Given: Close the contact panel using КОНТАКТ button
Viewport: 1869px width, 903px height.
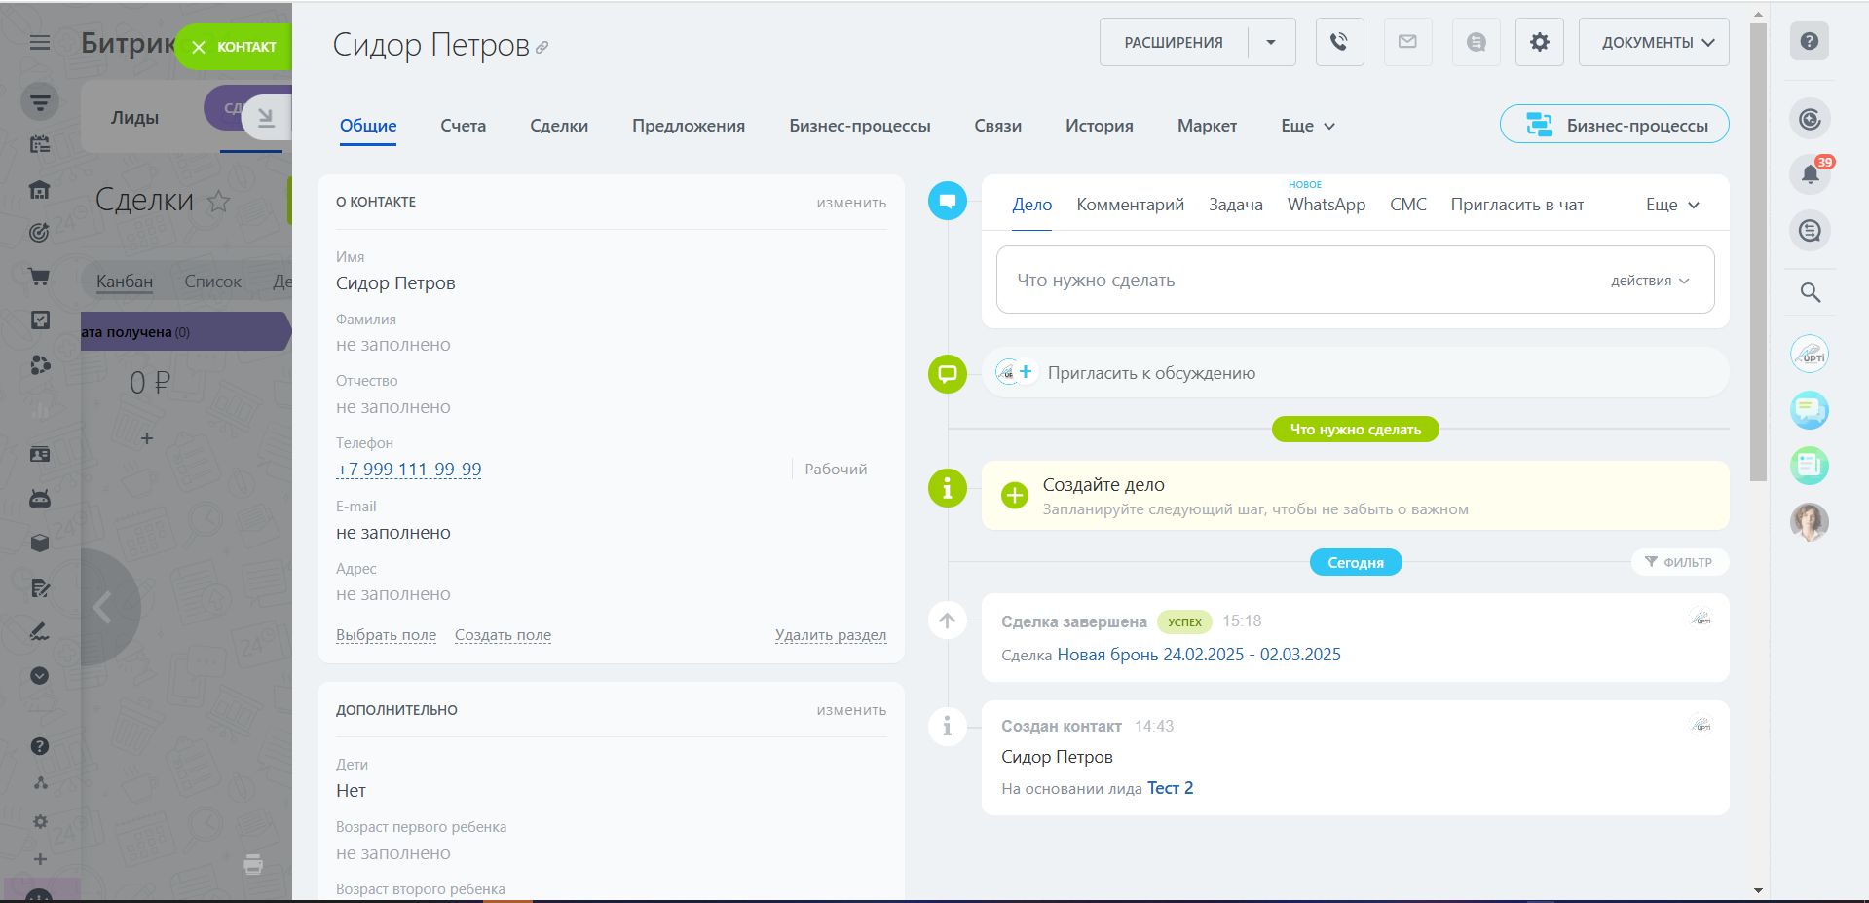Looking at the screenshot, I should 234,47.
